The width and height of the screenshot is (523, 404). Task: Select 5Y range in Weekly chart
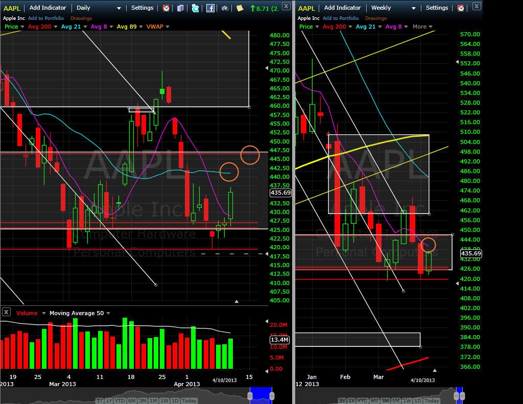coord(342,400)
